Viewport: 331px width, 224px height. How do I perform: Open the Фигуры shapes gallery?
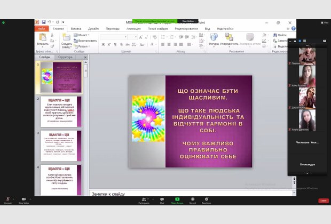214,38
